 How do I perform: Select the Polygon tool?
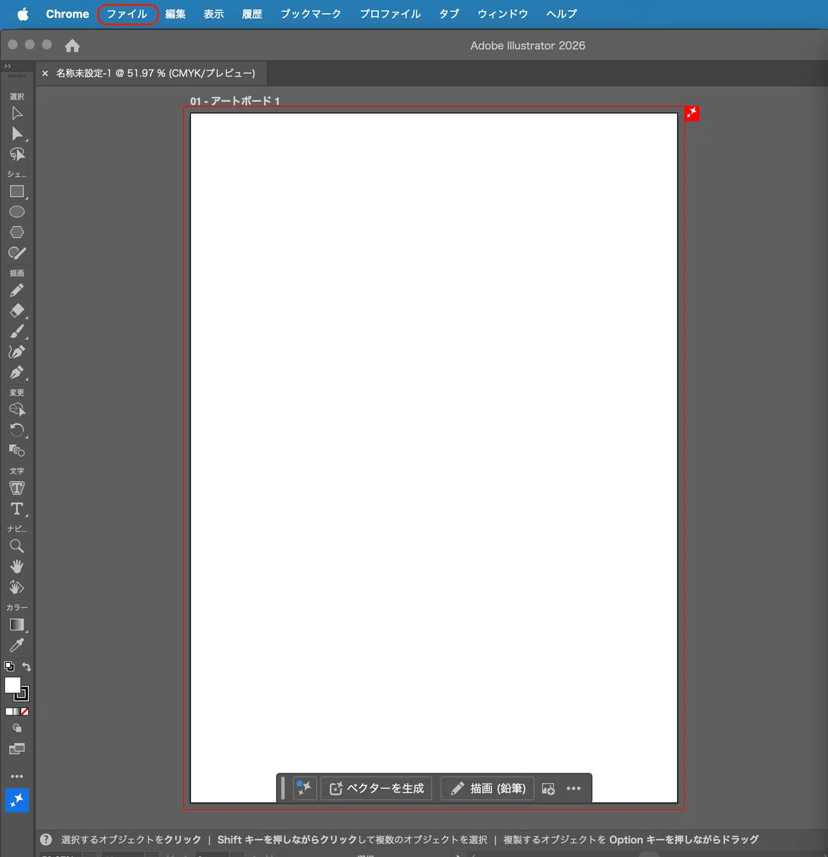[17, 232]
